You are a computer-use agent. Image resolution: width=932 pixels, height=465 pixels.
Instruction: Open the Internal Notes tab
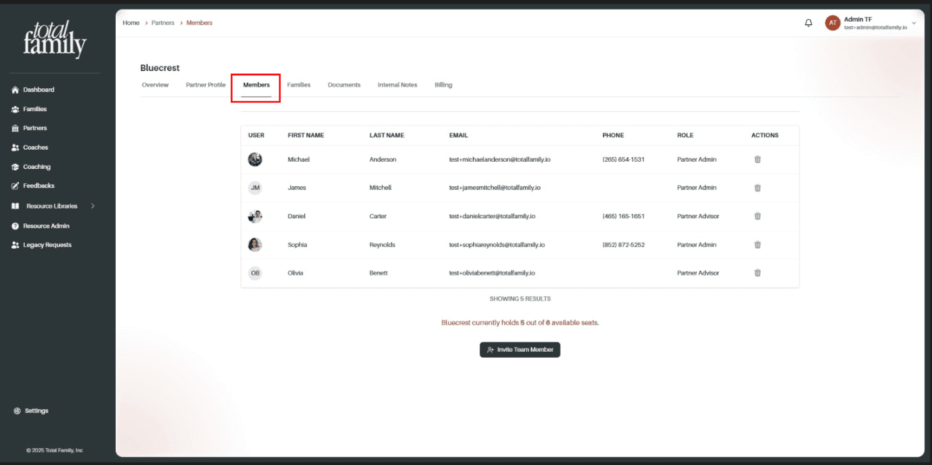point(398,85)
